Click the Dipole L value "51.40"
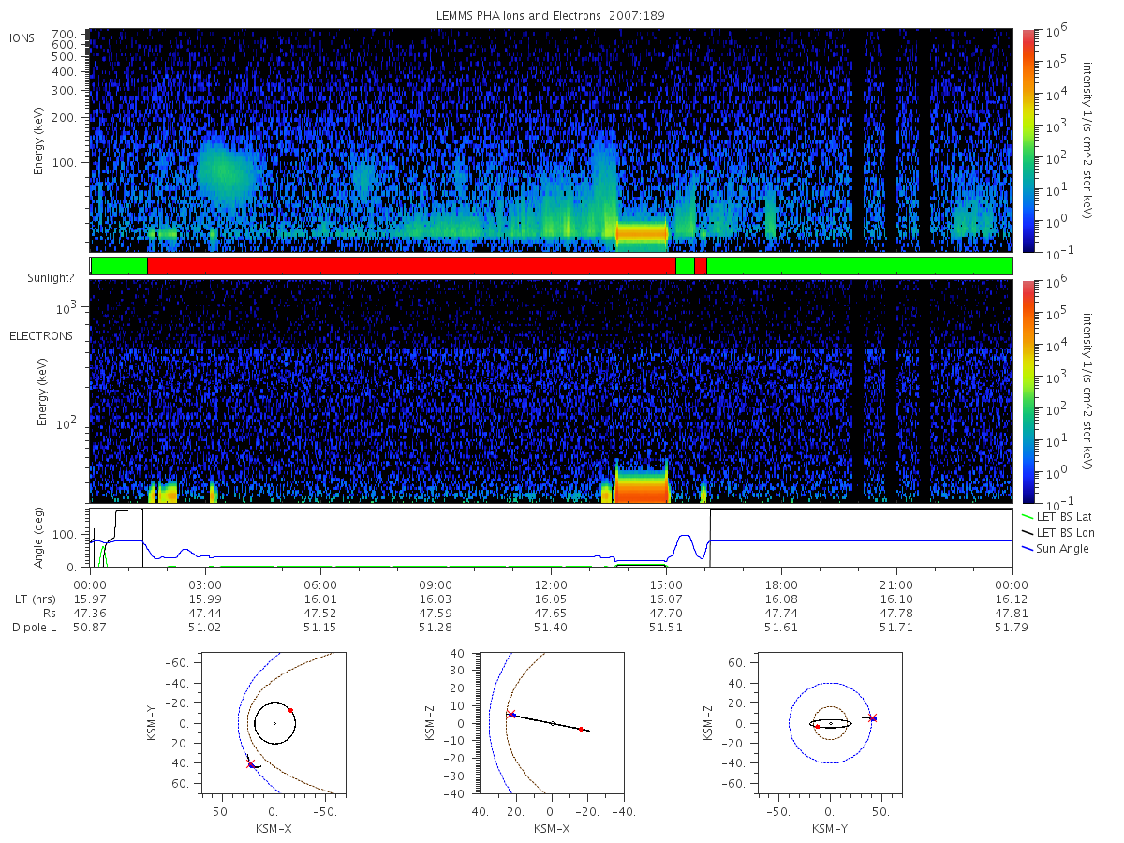This screenshot has width=1124, height=843. (551, 628)
